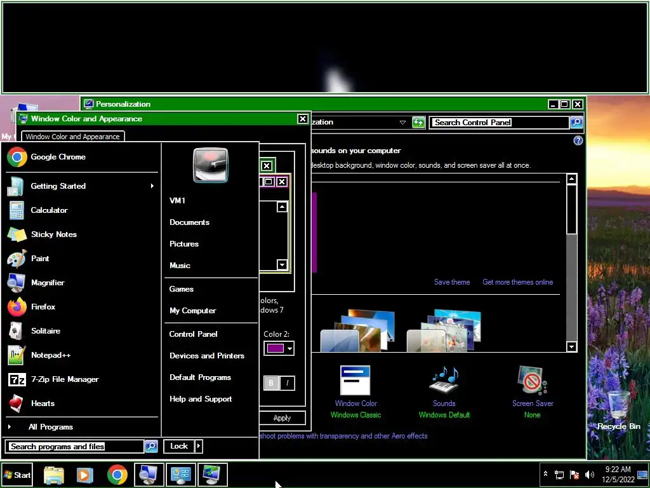Click the user account picture in Start menu
The height and width of the screenshot is (488, 650).
[210, 165]
